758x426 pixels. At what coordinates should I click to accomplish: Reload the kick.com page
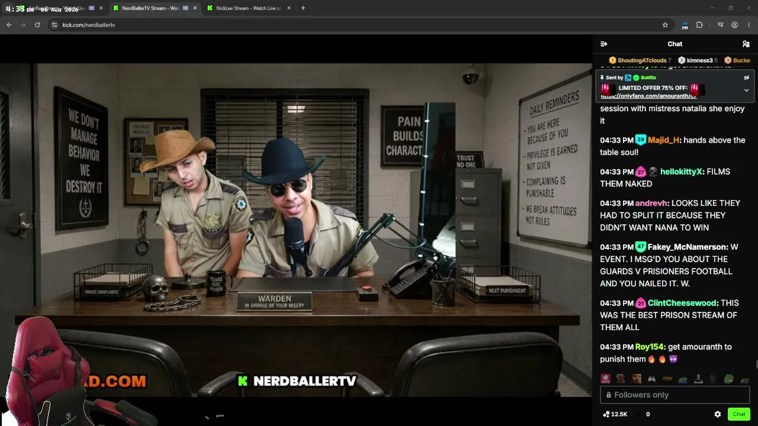click(37, 25)
